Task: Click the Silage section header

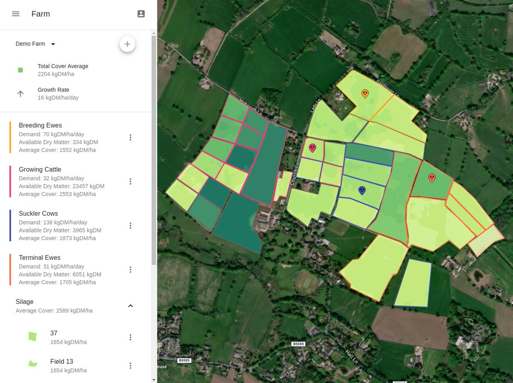Action: coord(76,306)
